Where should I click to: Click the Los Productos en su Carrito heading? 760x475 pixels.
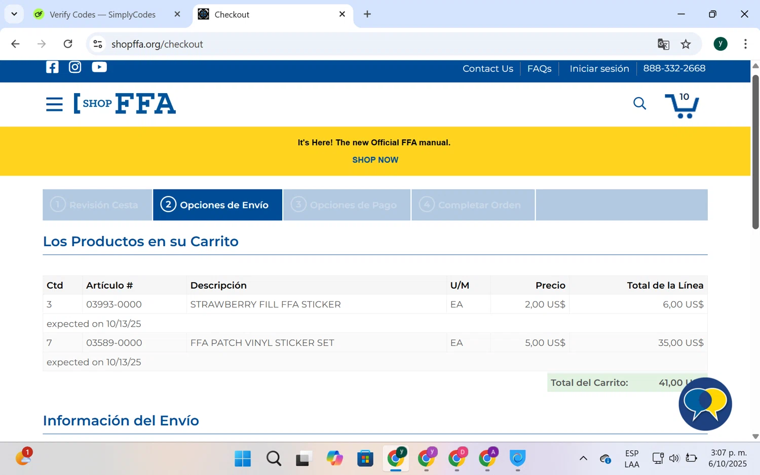pos(141,242)
